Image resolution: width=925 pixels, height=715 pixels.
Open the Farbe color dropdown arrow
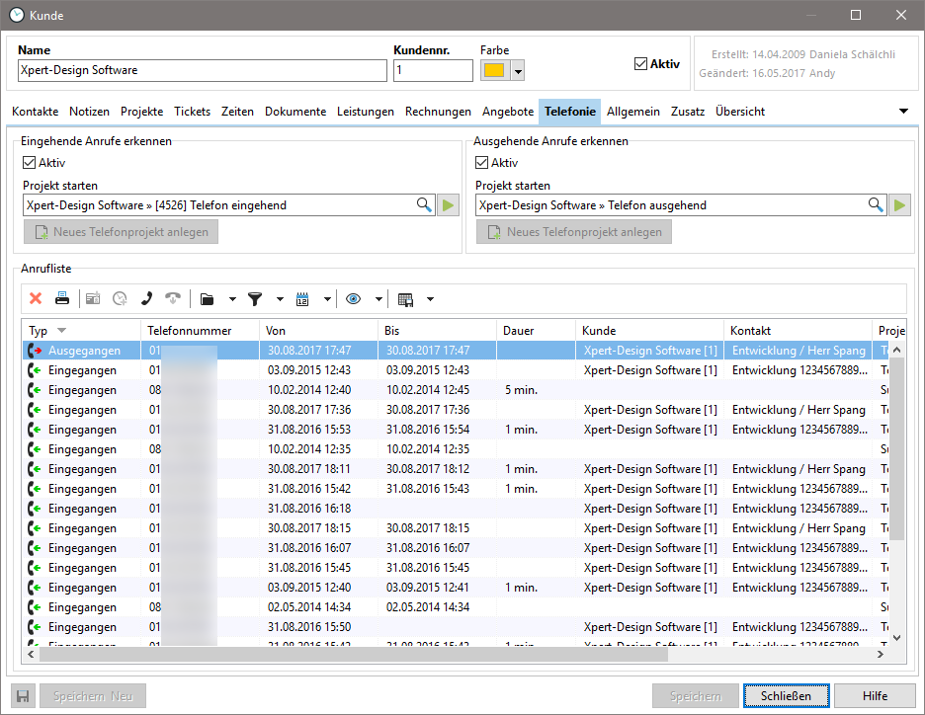[x=518, y=71]
